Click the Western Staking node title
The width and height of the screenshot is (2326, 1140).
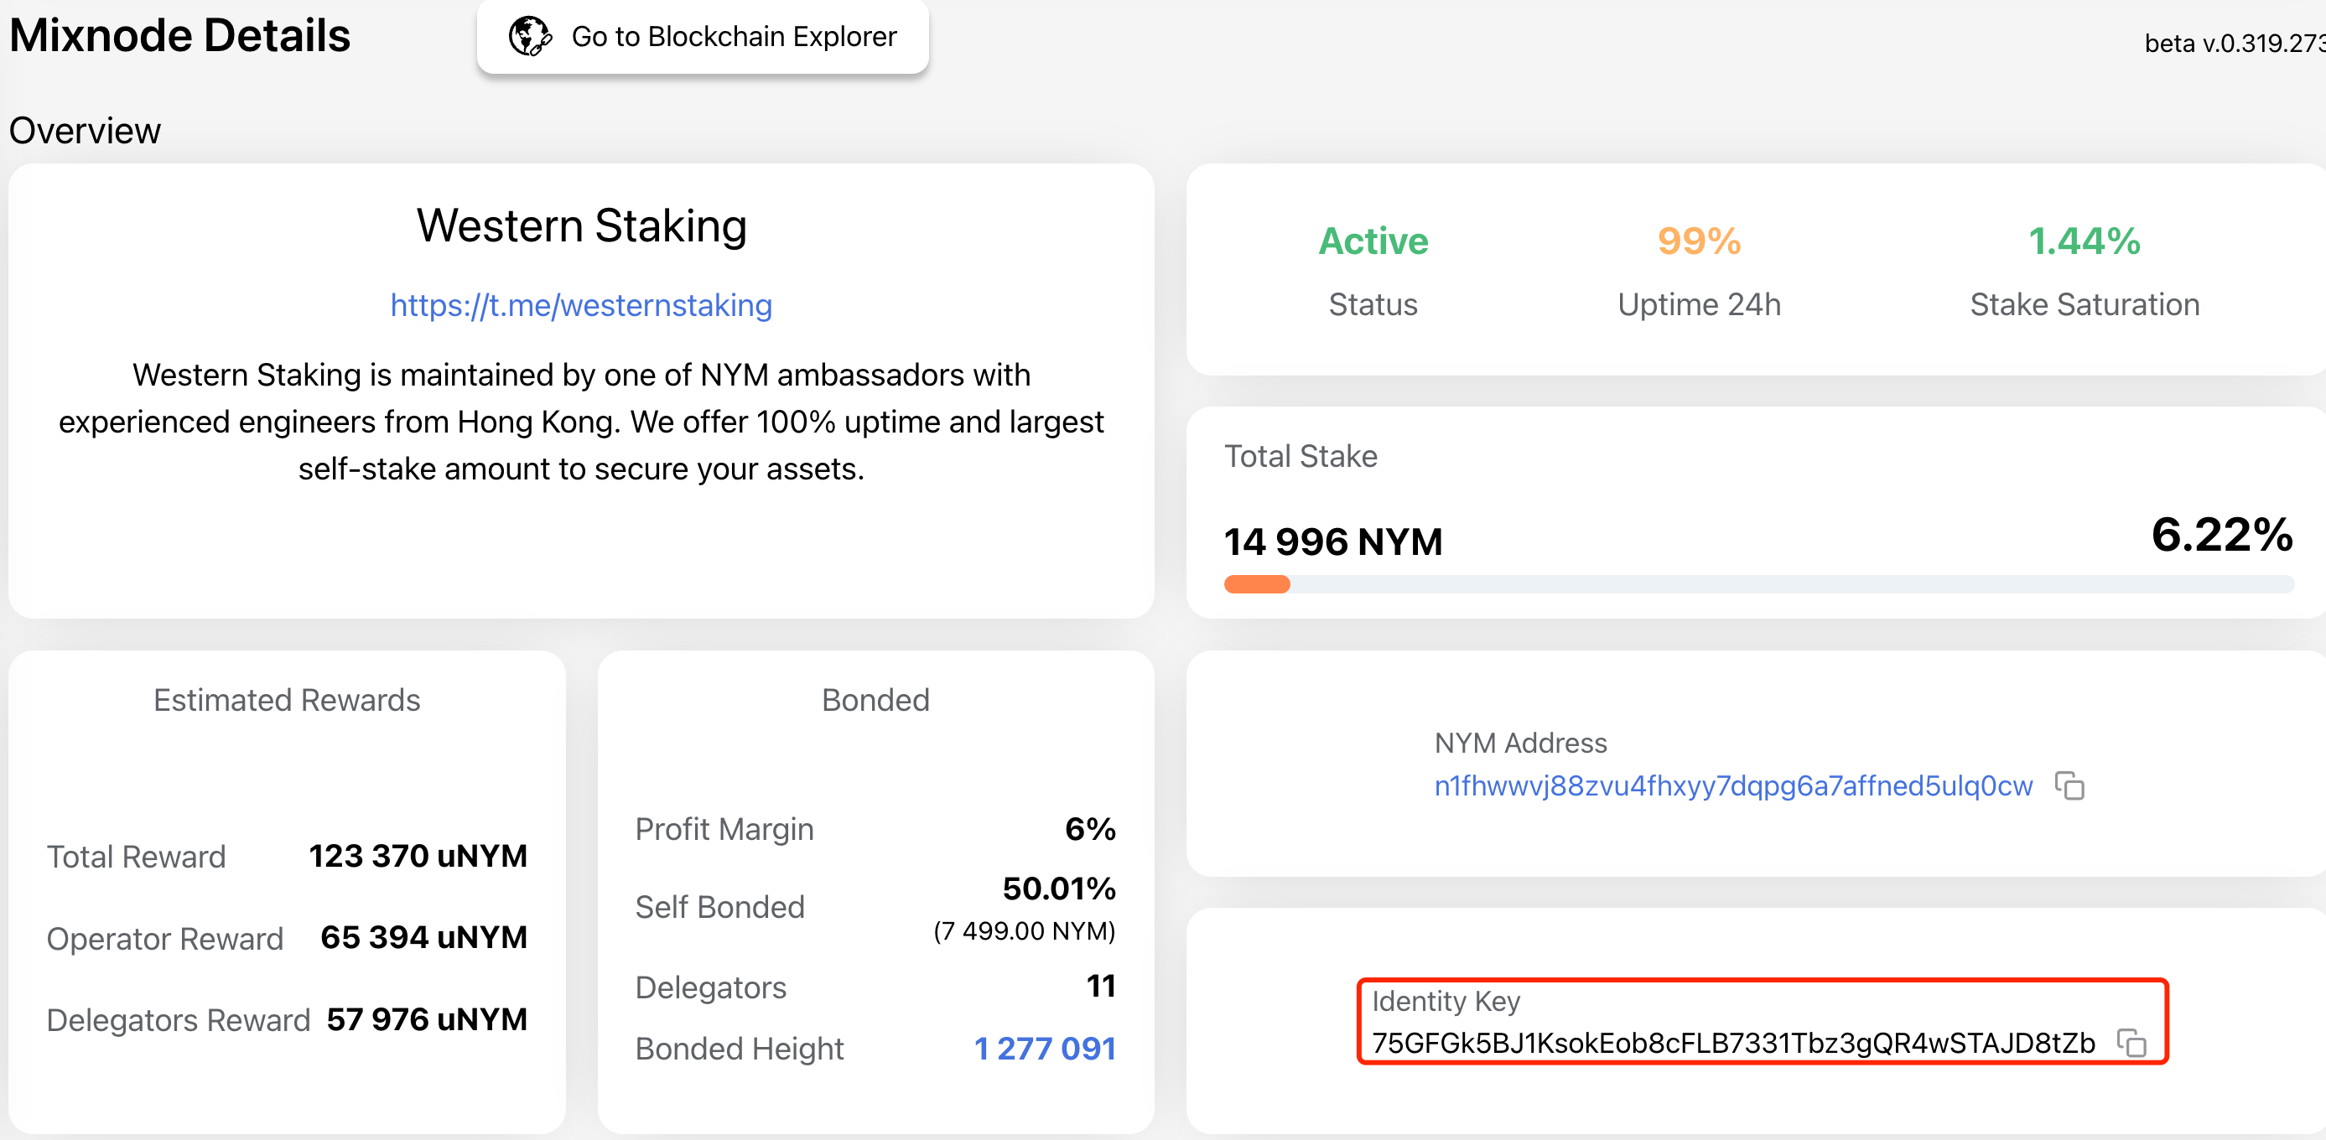tap(582, 225)
